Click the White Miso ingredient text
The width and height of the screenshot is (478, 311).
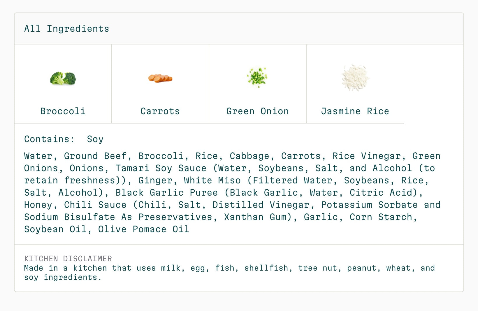click(212, 180)
